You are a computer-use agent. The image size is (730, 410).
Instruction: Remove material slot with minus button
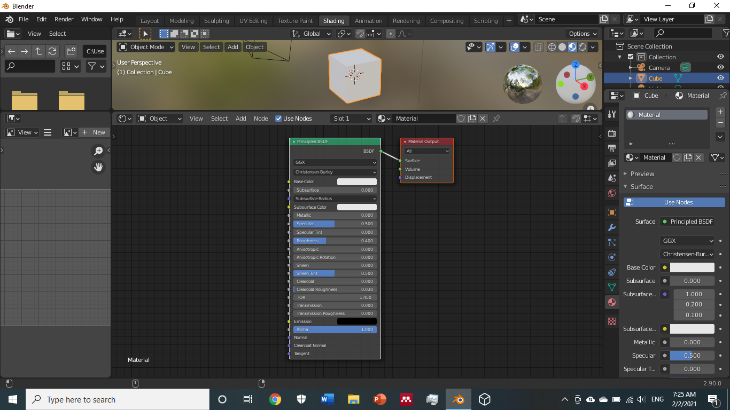720,123
